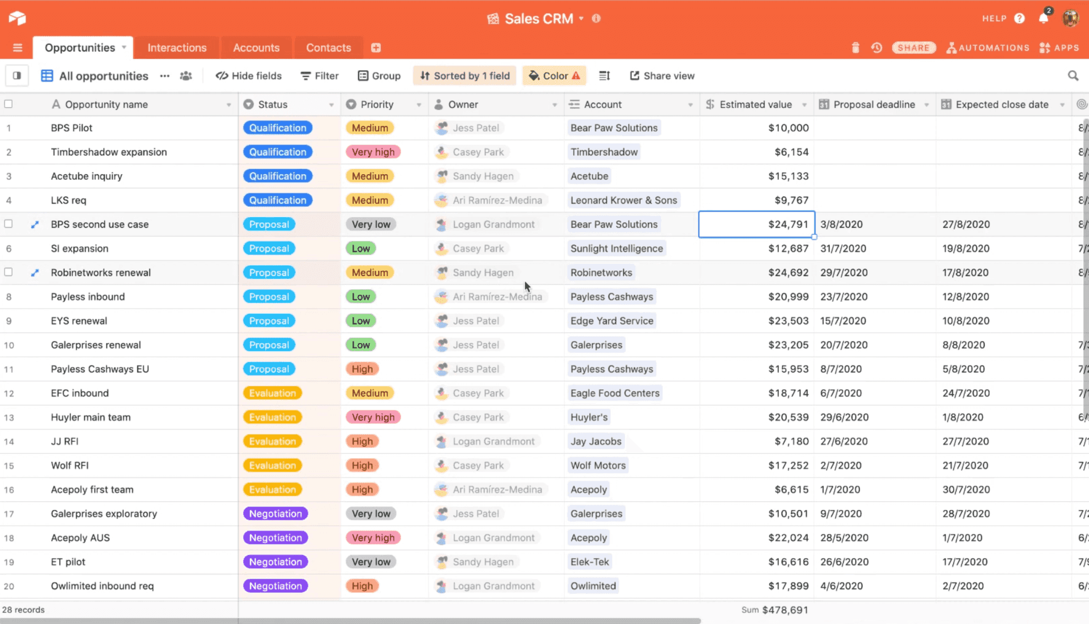Open the Sales CRM base title dropdown
Viewport: 1089px width, 624px height.
(582, 19)
